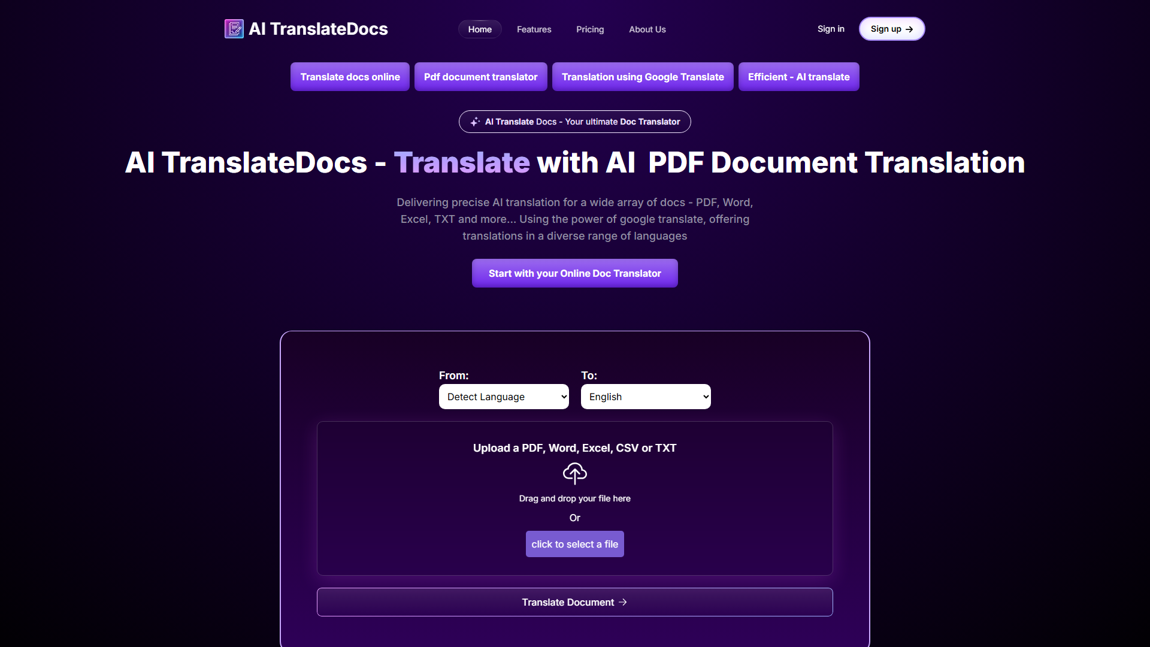Click Efficient - AI translate button
Screen dimensions: 1150x647
point(798,77)
